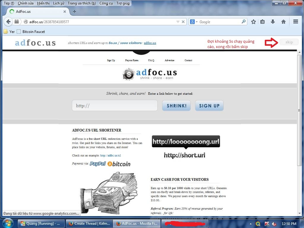This screenshot has height=228, width=304.
Task: Open the Advertise nav link
Action: coord(170,60)
